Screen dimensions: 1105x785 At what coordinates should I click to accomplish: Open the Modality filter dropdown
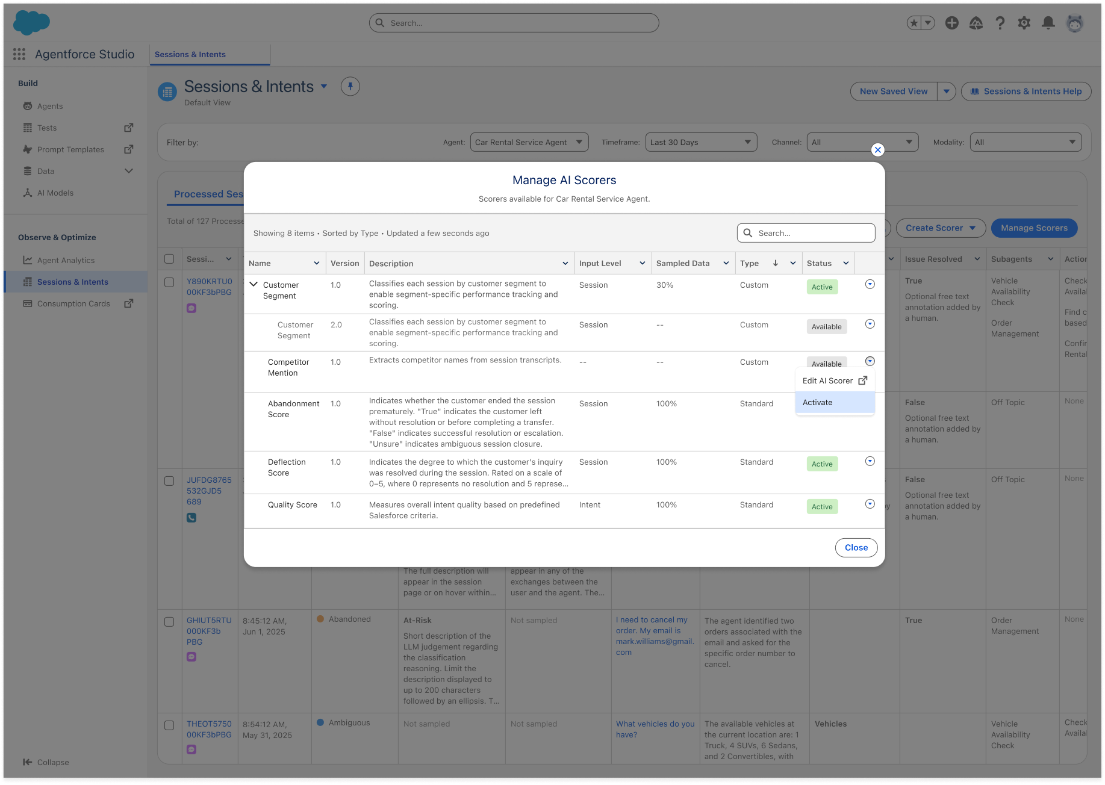click(1026, 143)
